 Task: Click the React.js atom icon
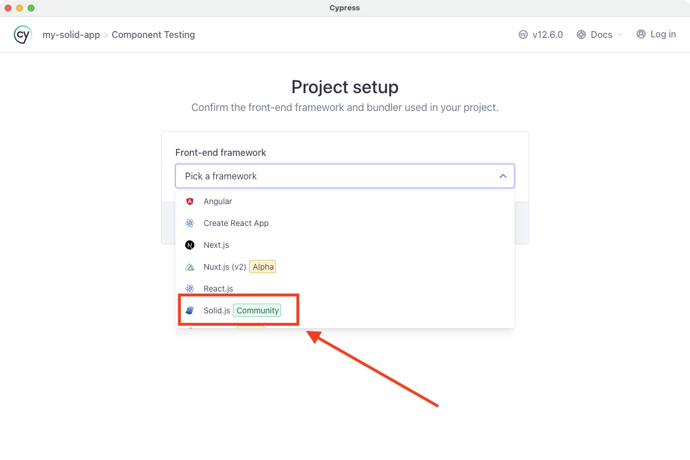(190, 288)
